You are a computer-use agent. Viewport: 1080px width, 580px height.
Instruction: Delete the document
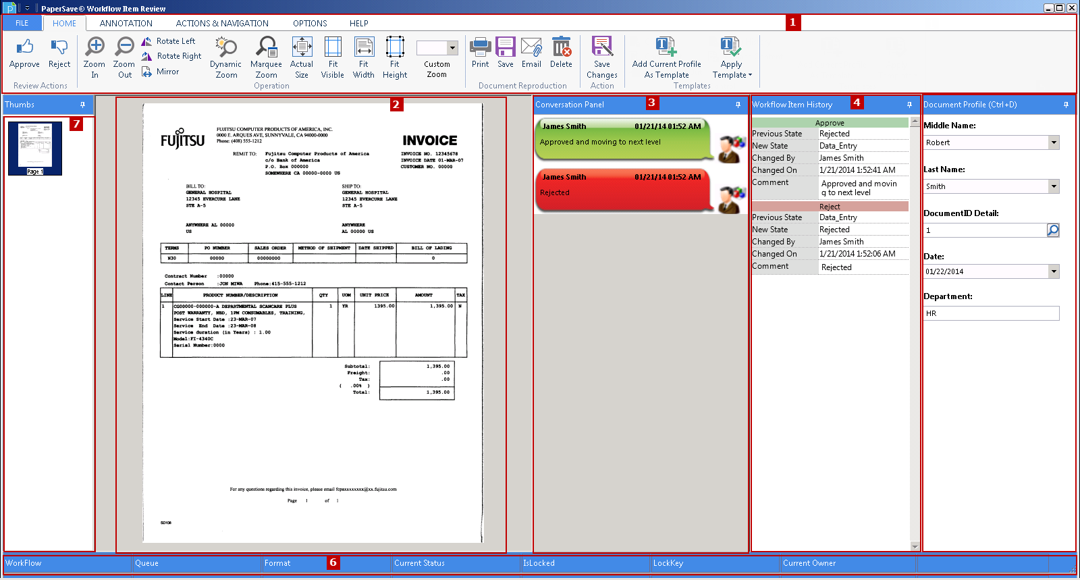click(561, 53)
